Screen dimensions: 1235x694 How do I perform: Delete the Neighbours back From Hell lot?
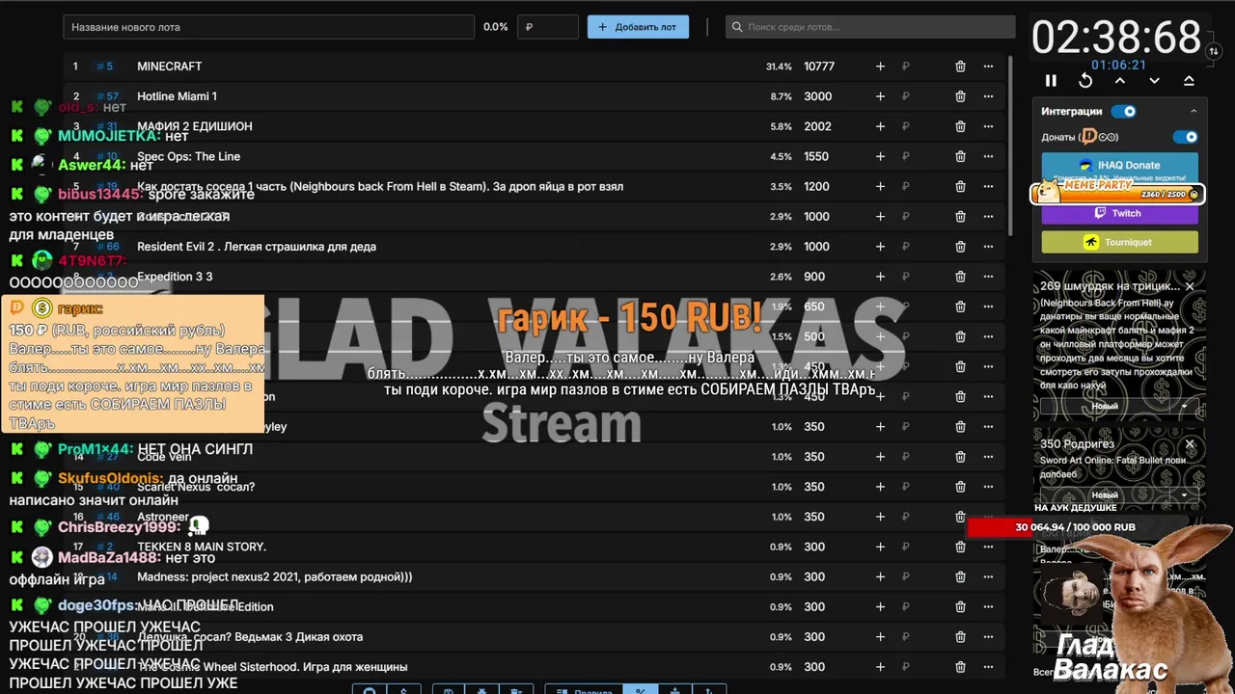point(960,186)
